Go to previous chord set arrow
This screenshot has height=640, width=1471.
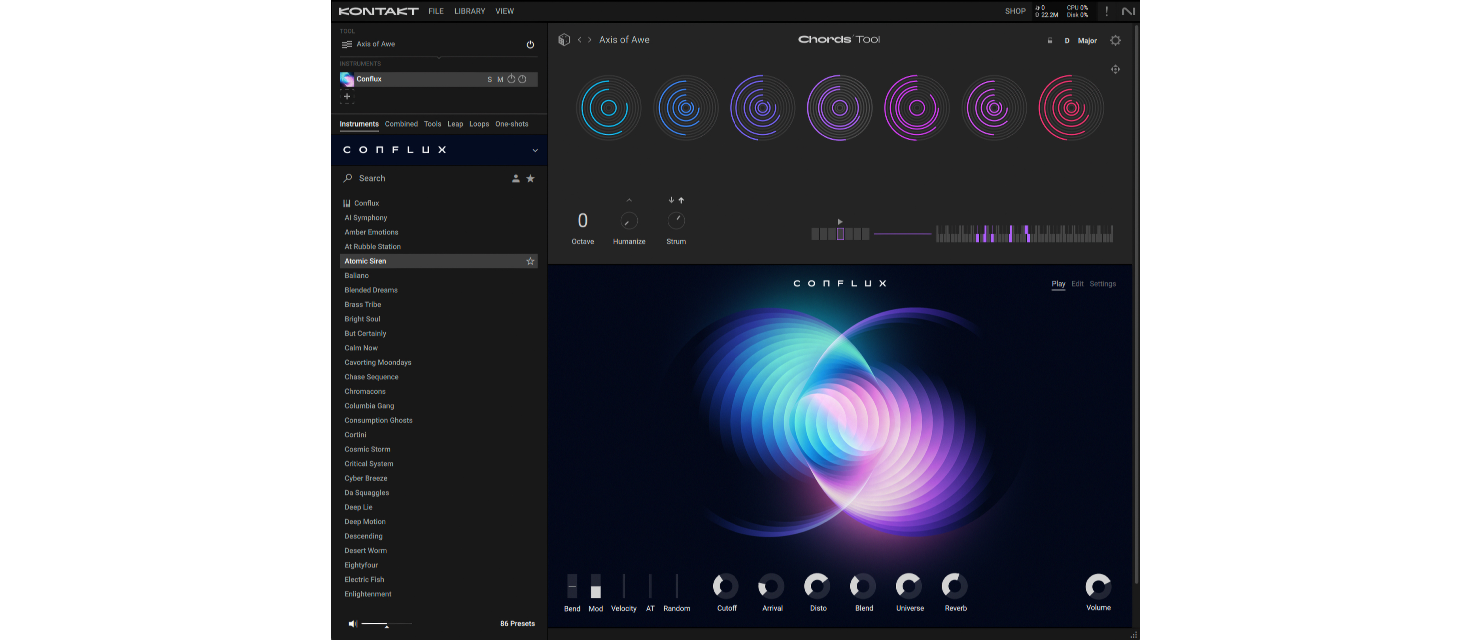pos(579,40)
